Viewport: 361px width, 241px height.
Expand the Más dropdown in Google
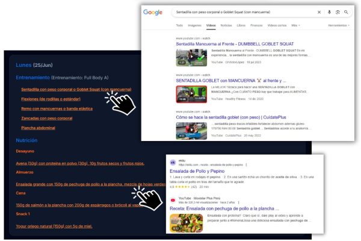tap(295, 25)
